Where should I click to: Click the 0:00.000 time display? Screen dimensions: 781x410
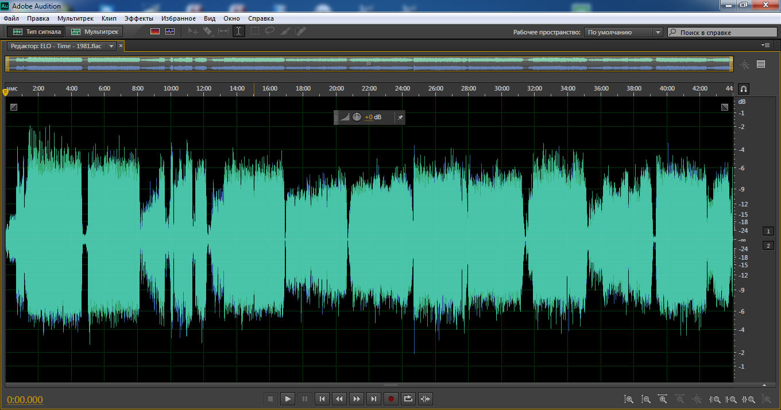(25, 400)
